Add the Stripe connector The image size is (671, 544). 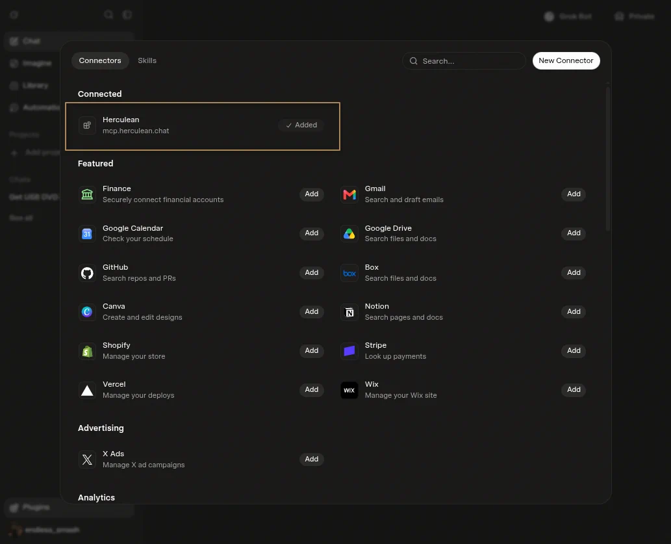(574, 350)
